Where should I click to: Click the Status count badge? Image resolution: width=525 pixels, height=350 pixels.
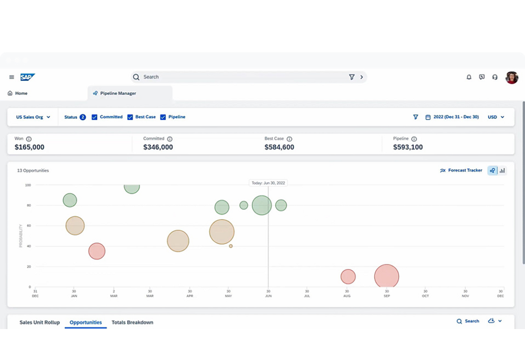(x=83, y=117)
